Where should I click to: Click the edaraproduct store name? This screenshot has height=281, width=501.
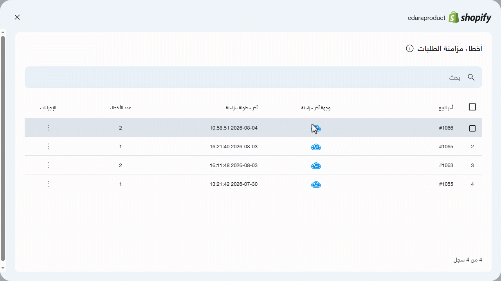pyautogui.click(x=427, y=18)
